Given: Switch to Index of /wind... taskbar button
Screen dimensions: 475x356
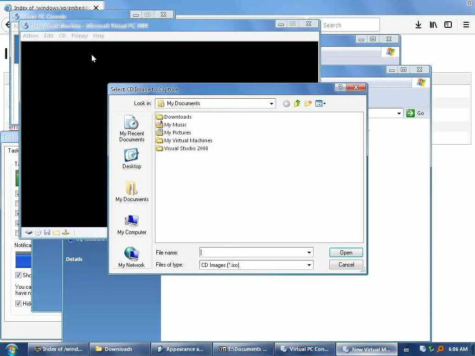Looking at the screenshot, I should [58, 349].
